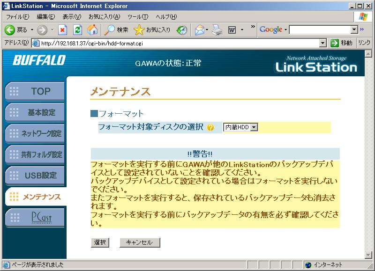Click the BUFFALO logo

(39, 60)
